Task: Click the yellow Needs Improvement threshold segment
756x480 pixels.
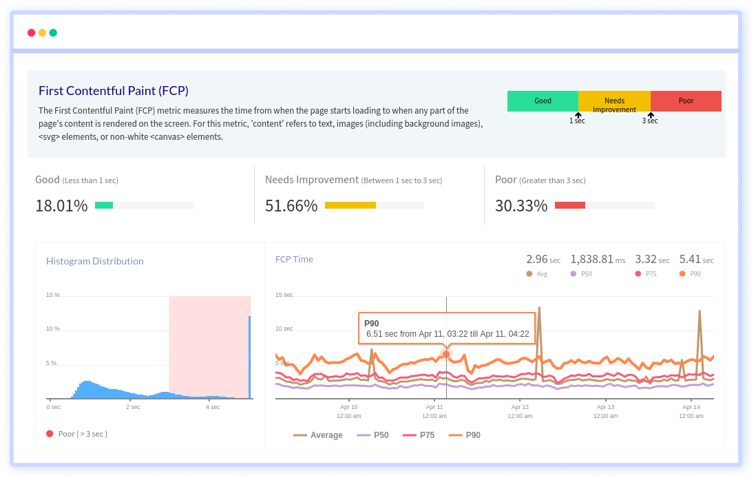Action: (x=614, y=101)
